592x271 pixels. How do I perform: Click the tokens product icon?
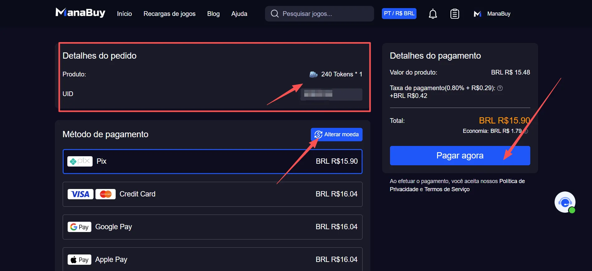(313, 74)
